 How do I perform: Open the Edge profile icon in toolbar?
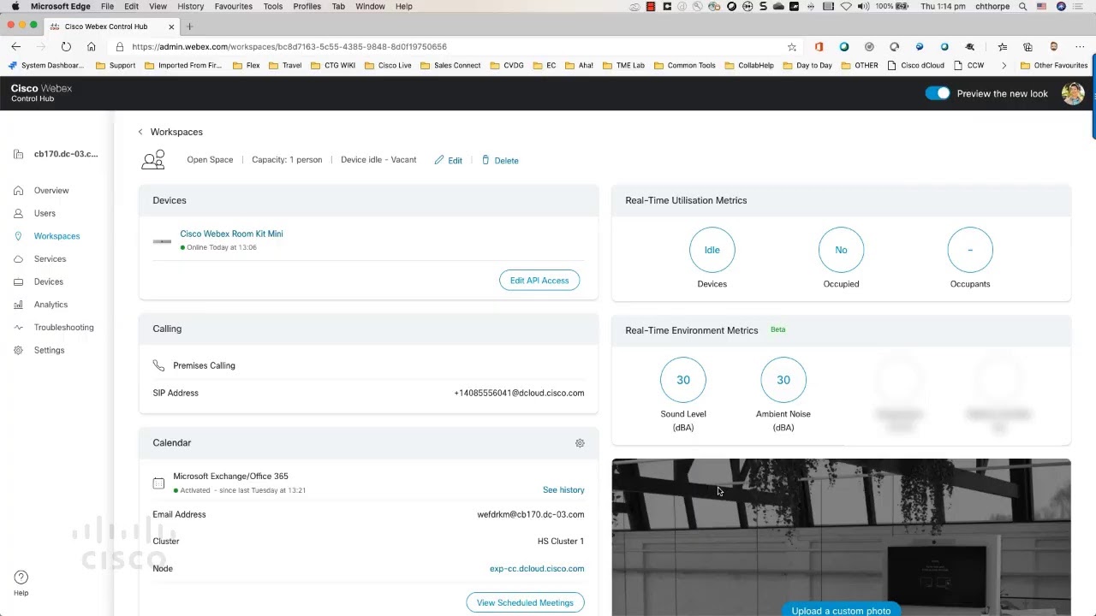click(x=1053, y=47)
